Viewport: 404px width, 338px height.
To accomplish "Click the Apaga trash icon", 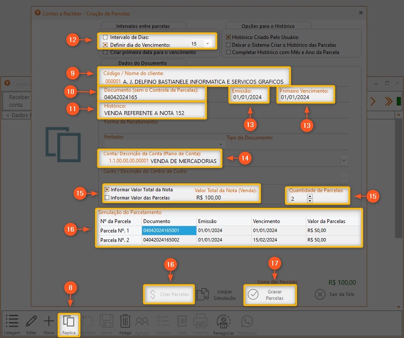I will (125, 323).
